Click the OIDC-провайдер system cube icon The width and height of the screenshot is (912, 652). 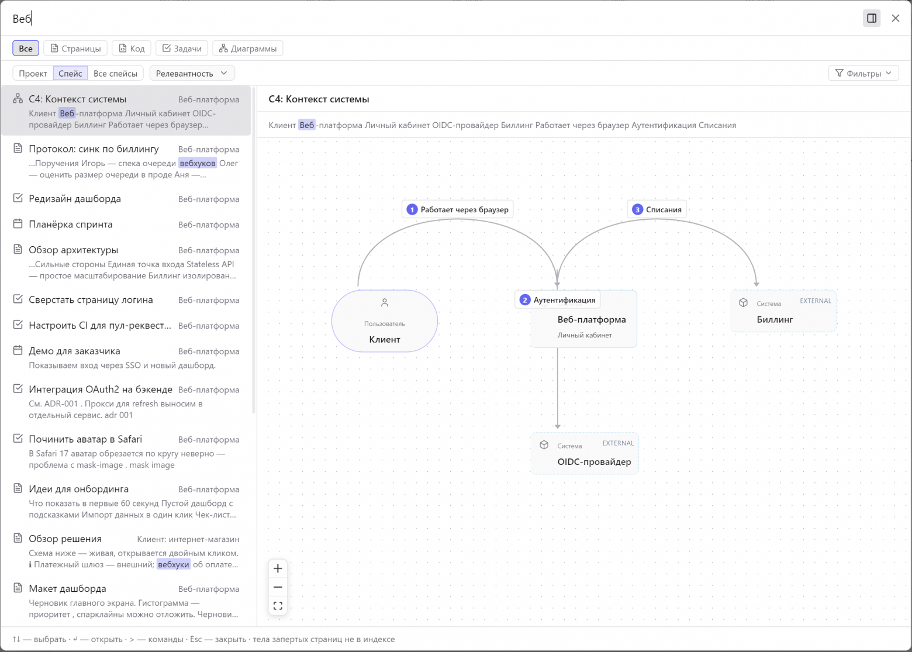click(x=544, y=445)
